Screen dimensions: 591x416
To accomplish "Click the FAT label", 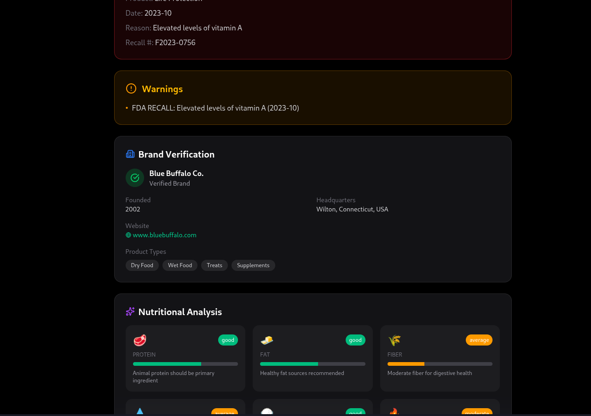I will coord(265,355).
